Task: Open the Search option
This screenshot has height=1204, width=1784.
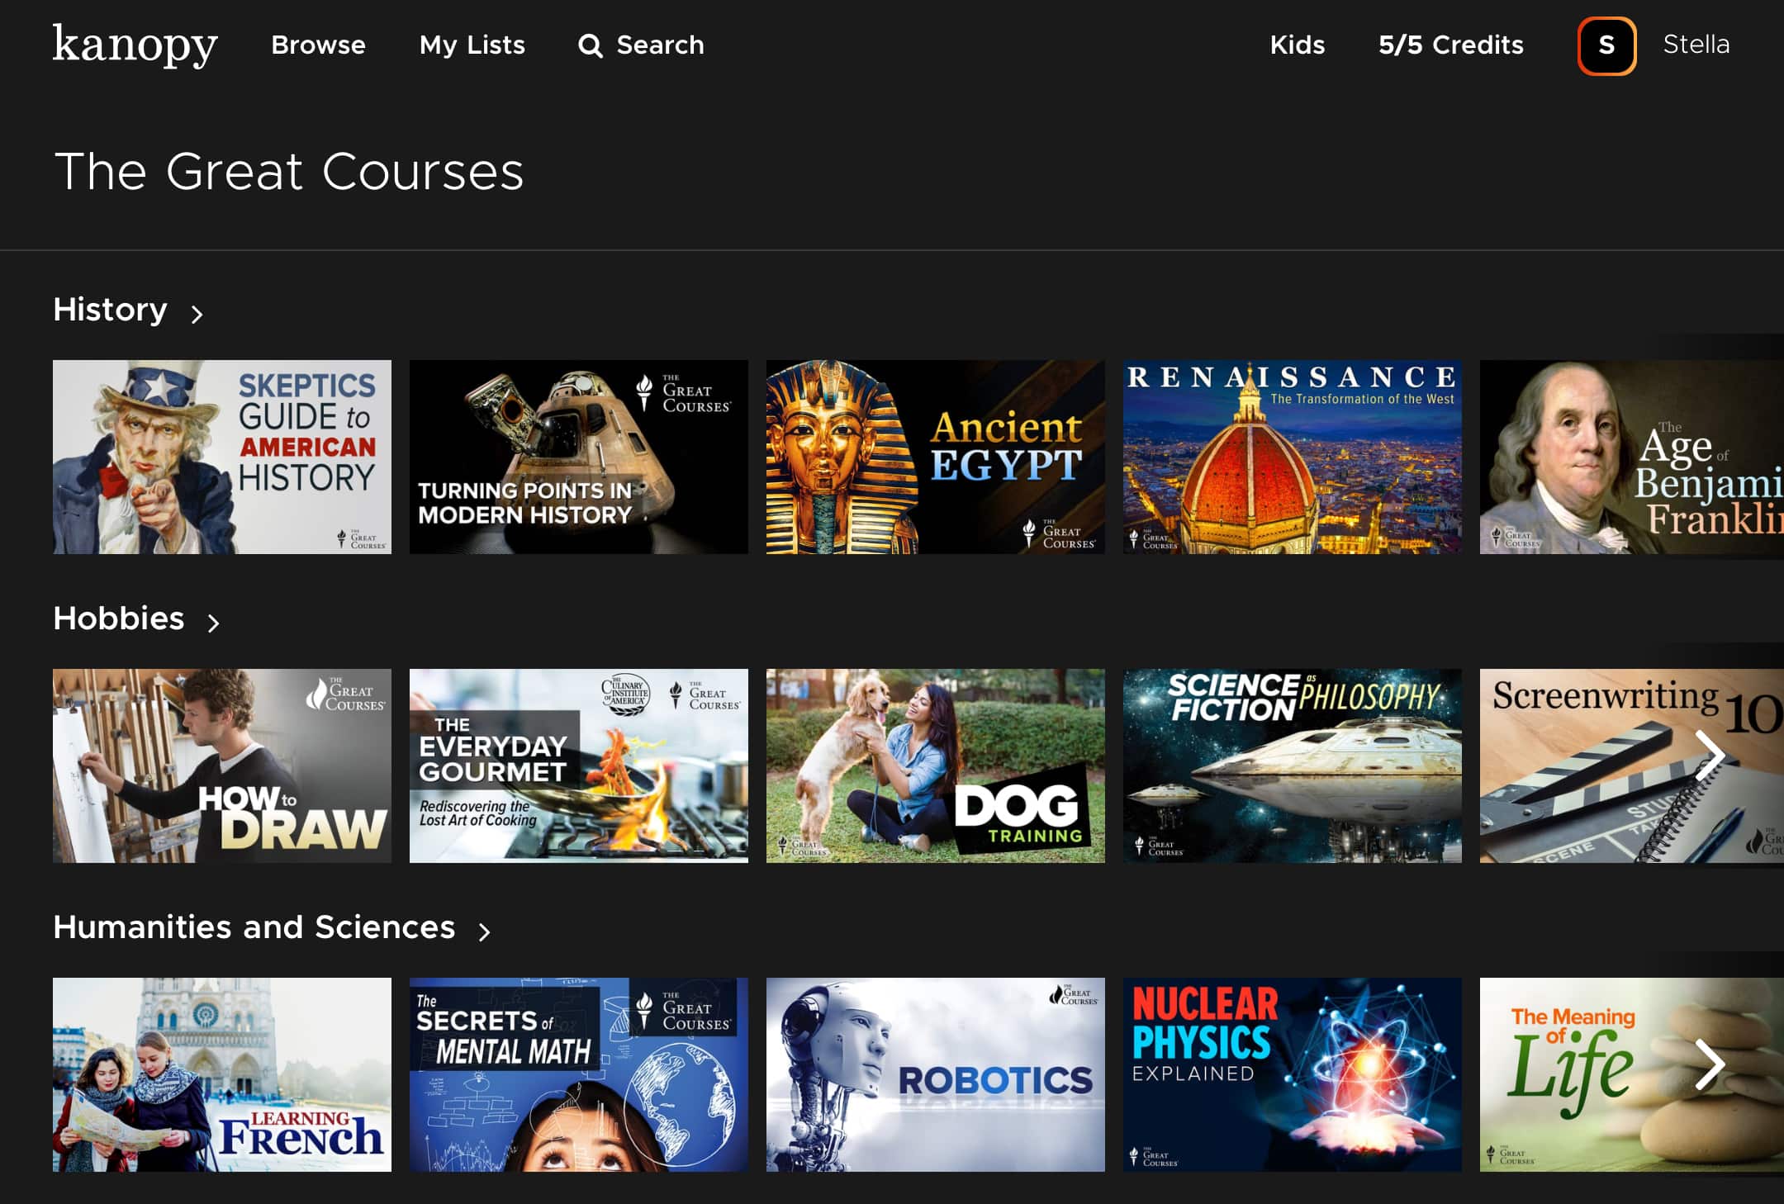Action: coord(641,45)
